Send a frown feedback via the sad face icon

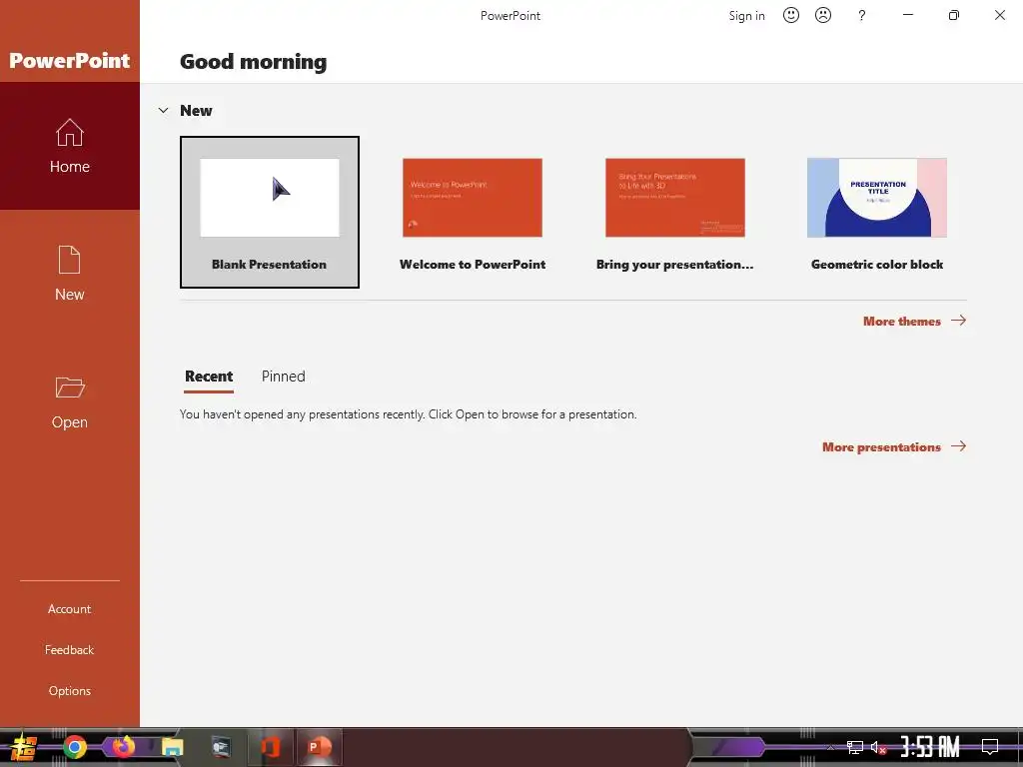tap(823, 15)
